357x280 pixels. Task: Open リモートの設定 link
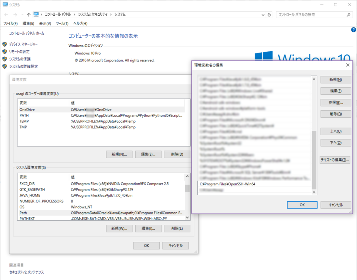pyautogui.click(x=19, y=52)
